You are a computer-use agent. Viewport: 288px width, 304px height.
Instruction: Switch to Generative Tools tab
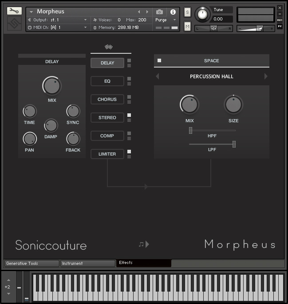coord(32,264)
